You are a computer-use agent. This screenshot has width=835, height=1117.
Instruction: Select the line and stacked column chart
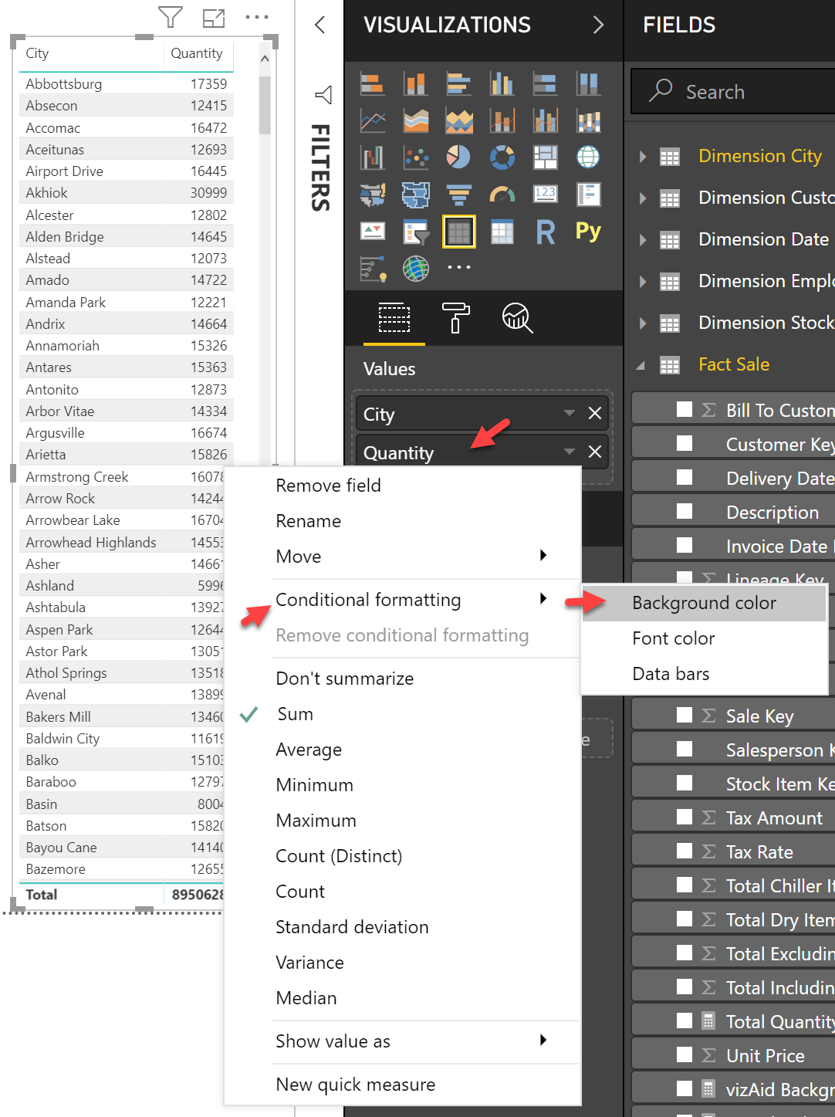tap(502, 120)
